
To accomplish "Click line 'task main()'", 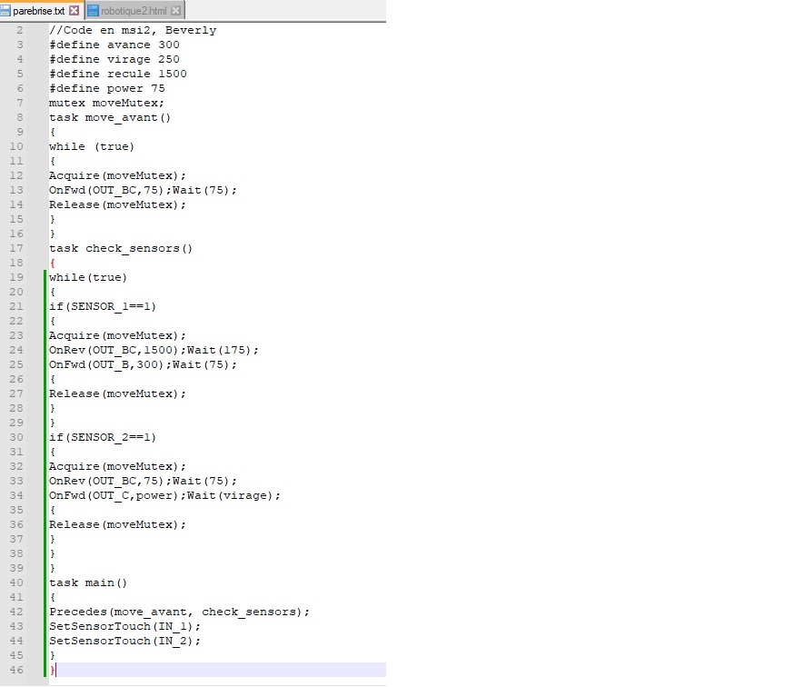I will [x=88, y=582].
